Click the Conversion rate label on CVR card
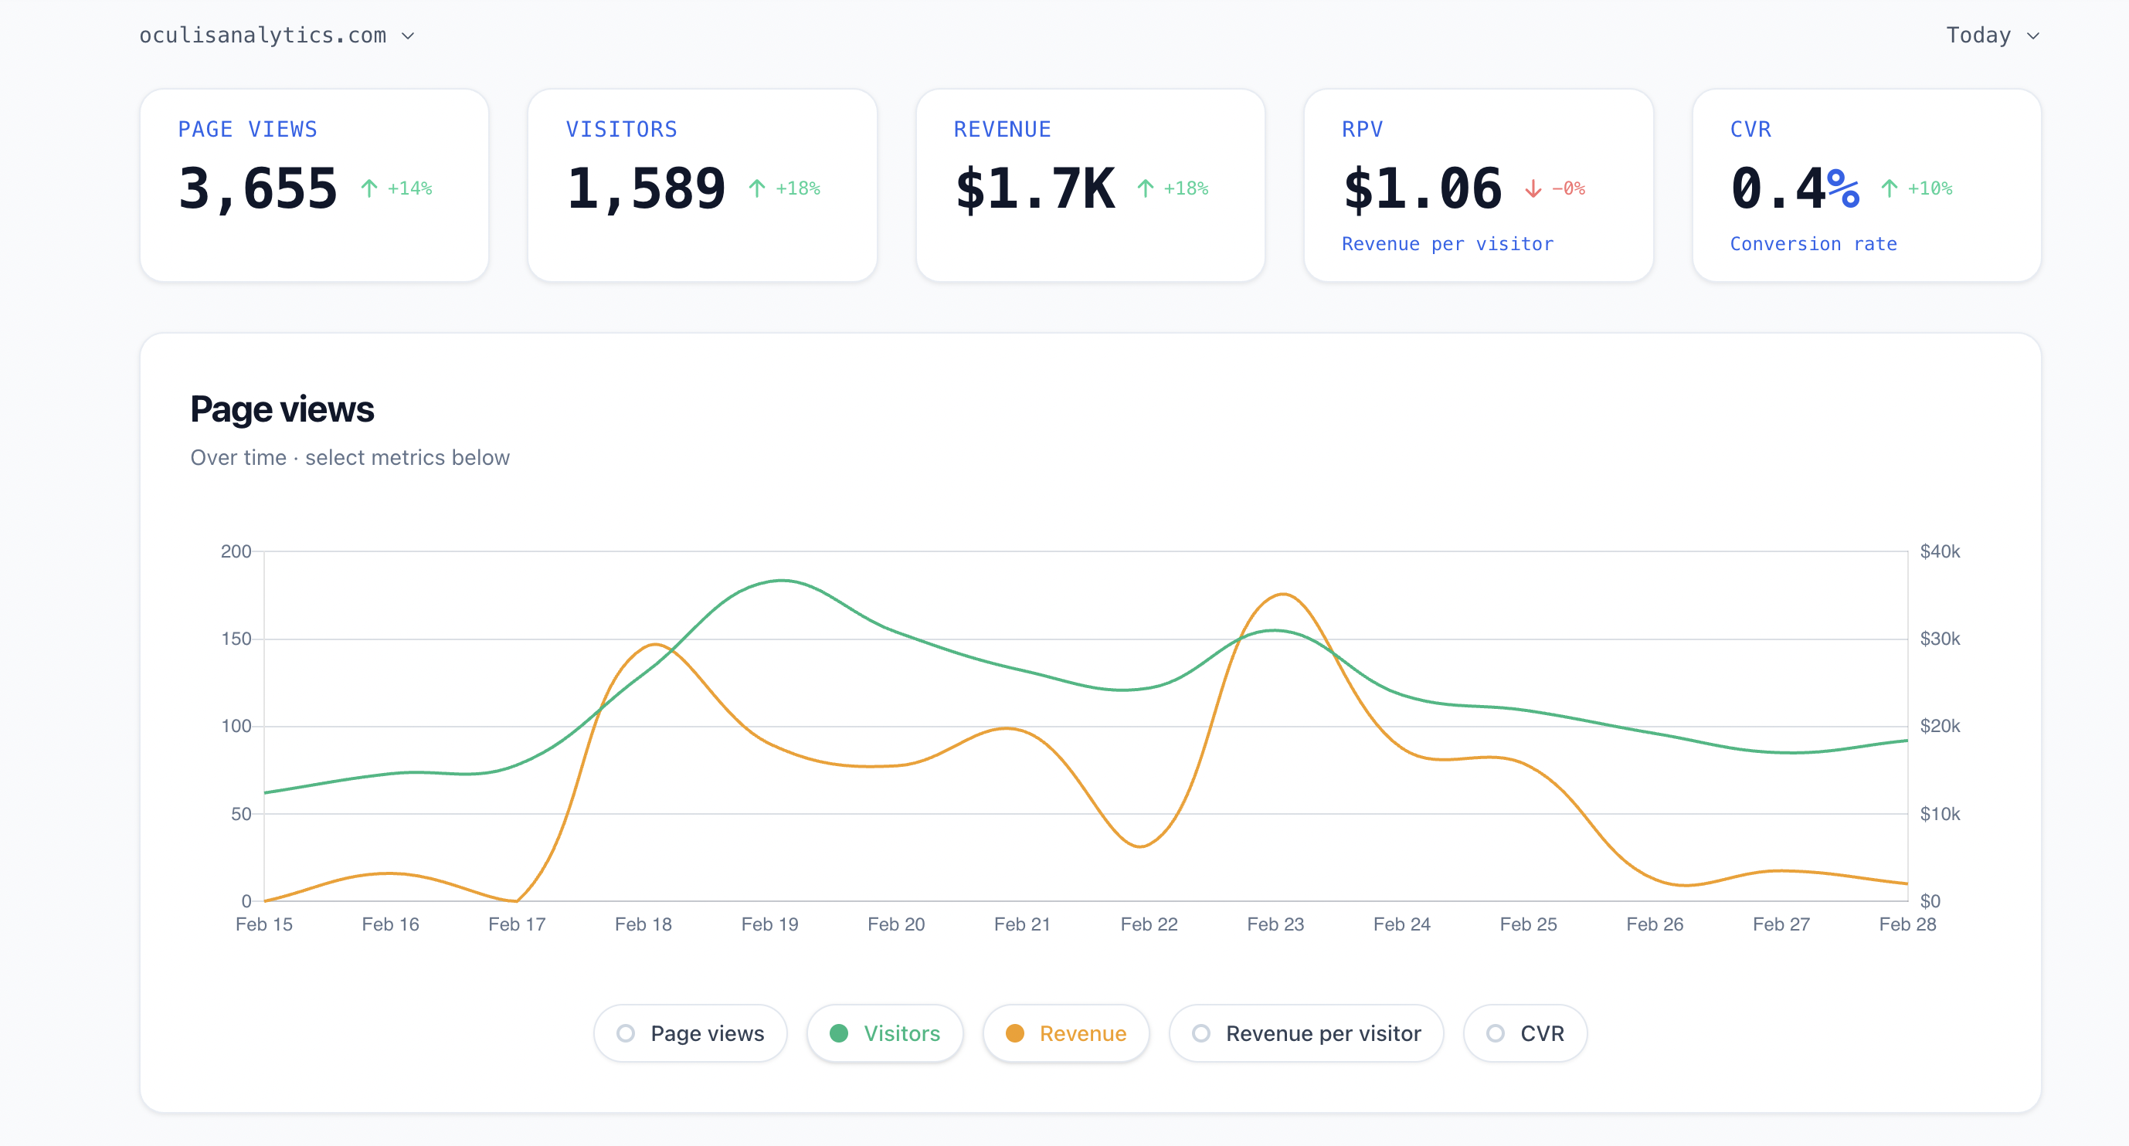Screen dimensions: 2129x1146 1813,243
